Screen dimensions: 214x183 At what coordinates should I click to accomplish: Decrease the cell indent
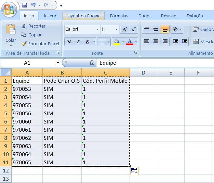[176, 41]
